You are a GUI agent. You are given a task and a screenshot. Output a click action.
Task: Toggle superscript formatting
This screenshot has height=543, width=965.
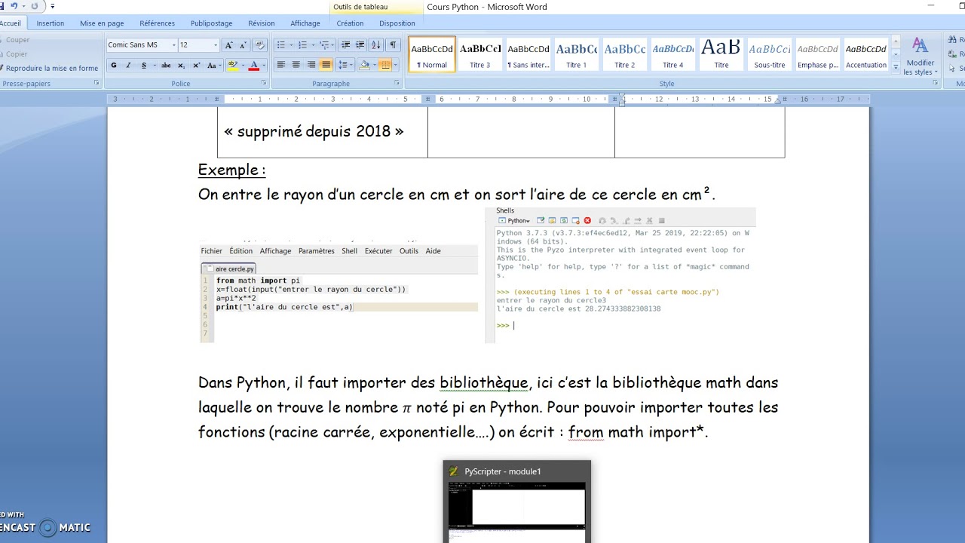[x=197, y=66]
